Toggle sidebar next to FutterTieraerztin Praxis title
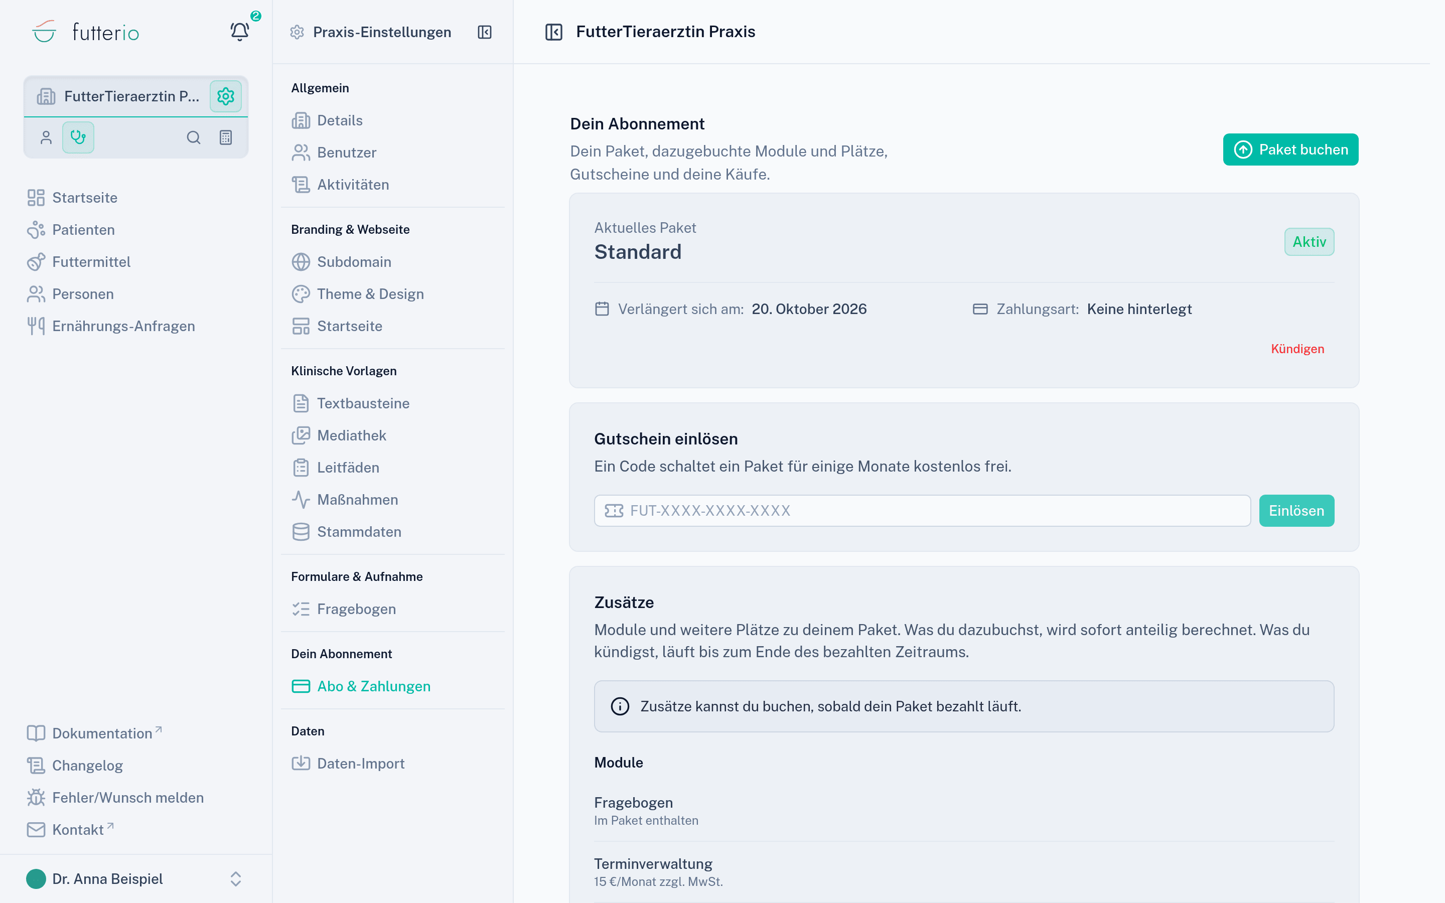 tap(553, 32)
